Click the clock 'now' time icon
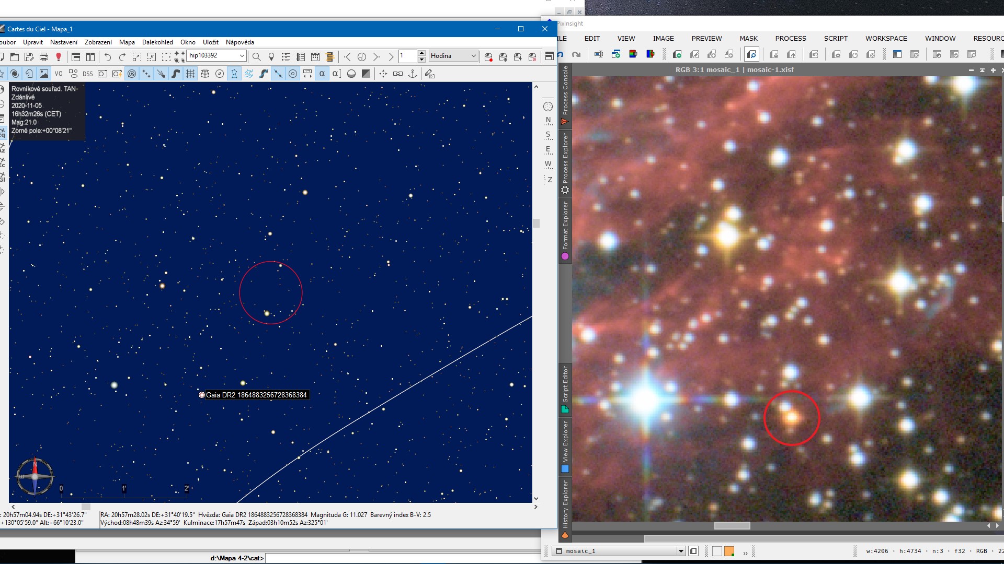This screenshot has height=564, width=1004. 362,57
